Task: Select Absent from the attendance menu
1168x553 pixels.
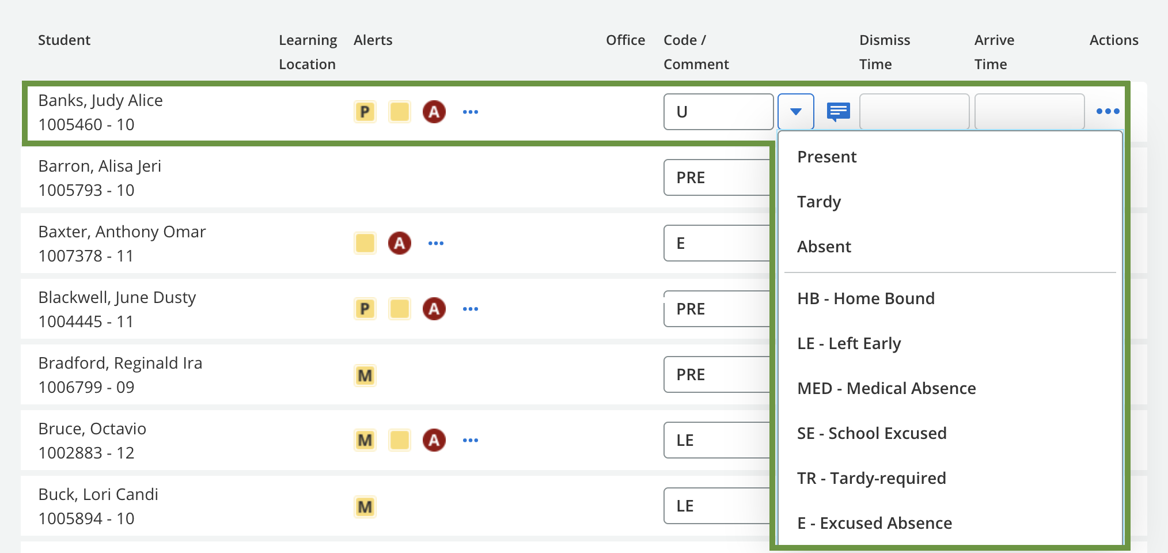Action: tap(824, 246)
